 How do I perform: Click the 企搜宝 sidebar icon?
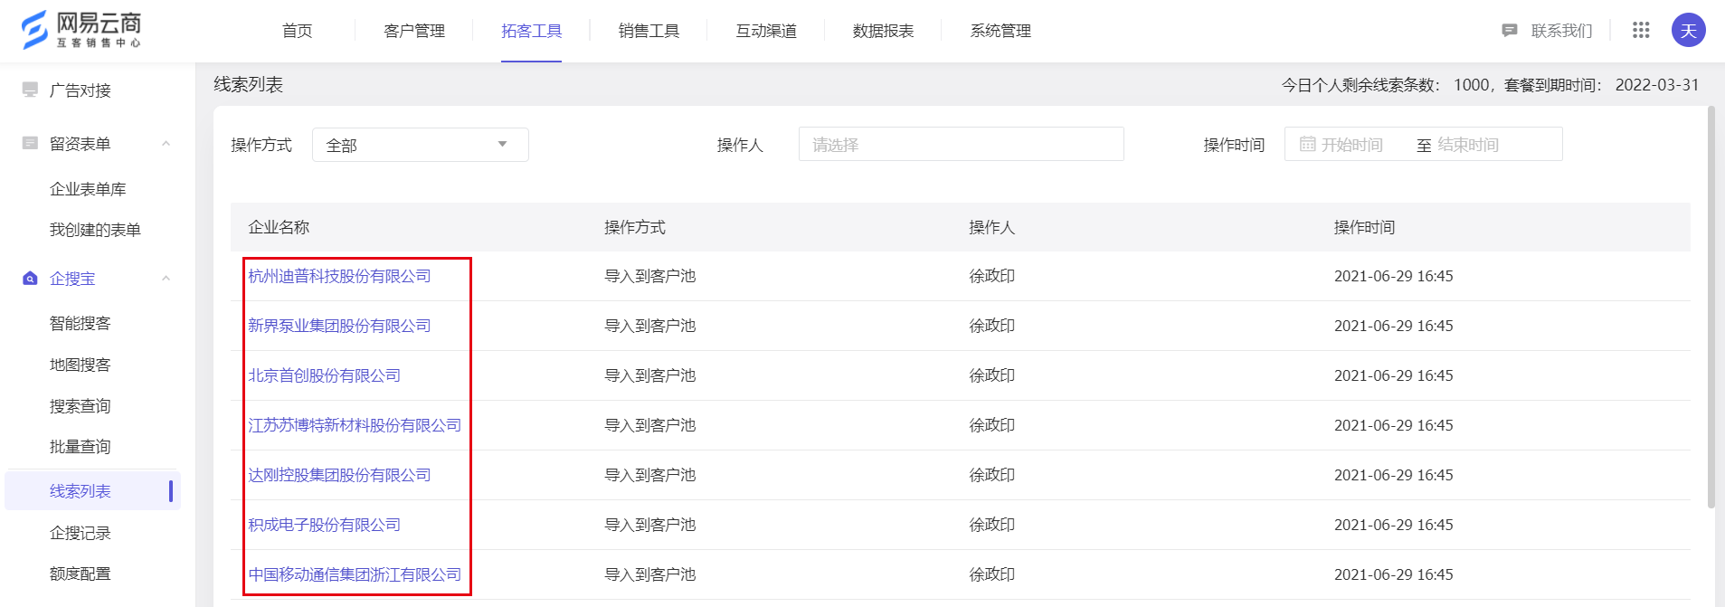[x=30, y=279]
